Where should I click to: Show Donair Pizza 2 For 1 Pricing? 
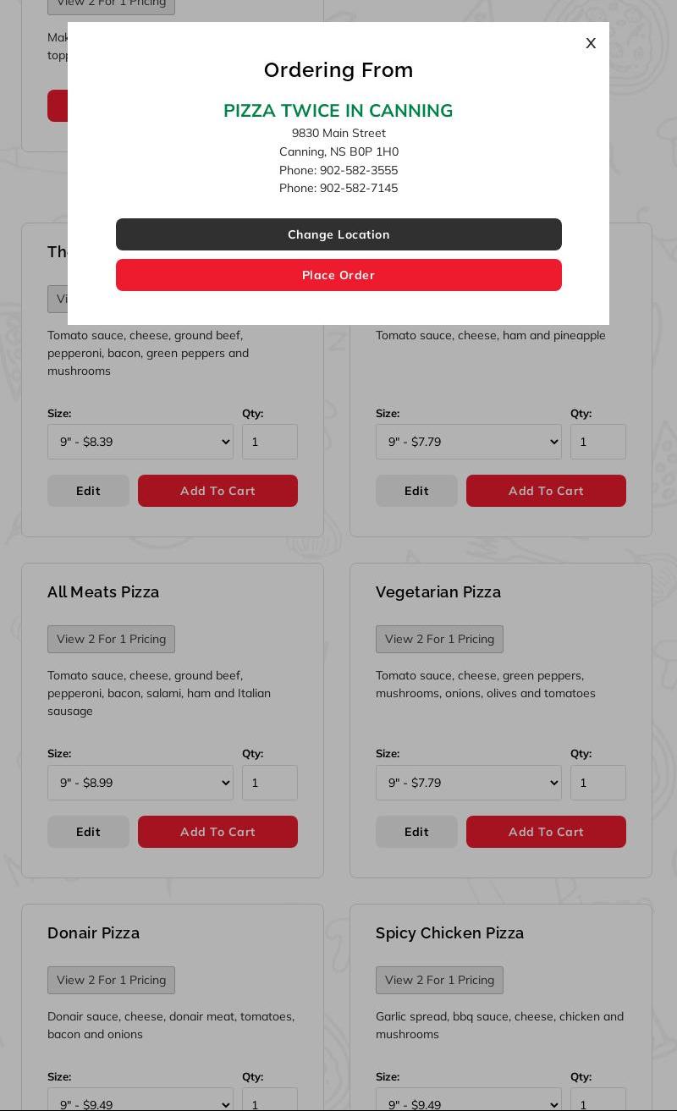coord(111,980)
